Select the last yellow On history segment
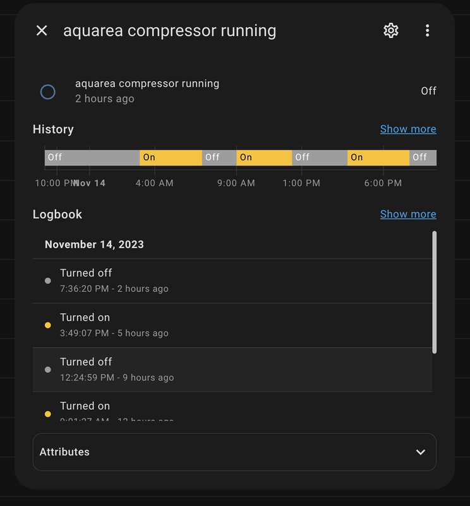This screenshot has height=506, width=470. pyautogui.click(x=378, y=157)
